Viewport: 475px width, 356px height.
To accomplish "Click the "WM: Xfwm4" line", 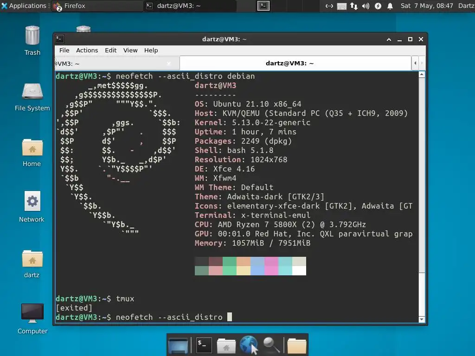I will [215, 178].
